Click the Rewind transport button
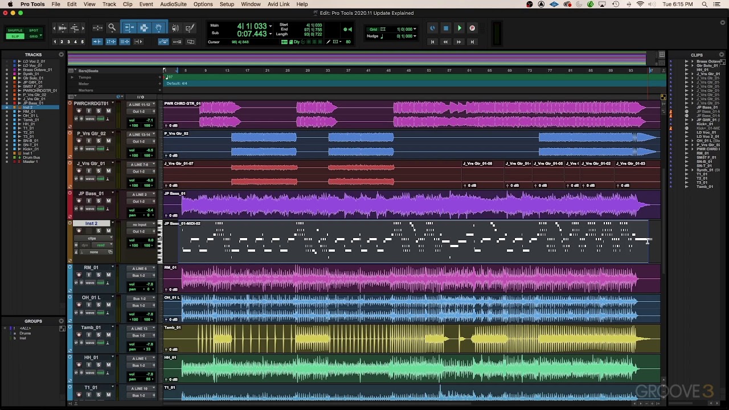The image size is (729, 410). coord(445,42)
